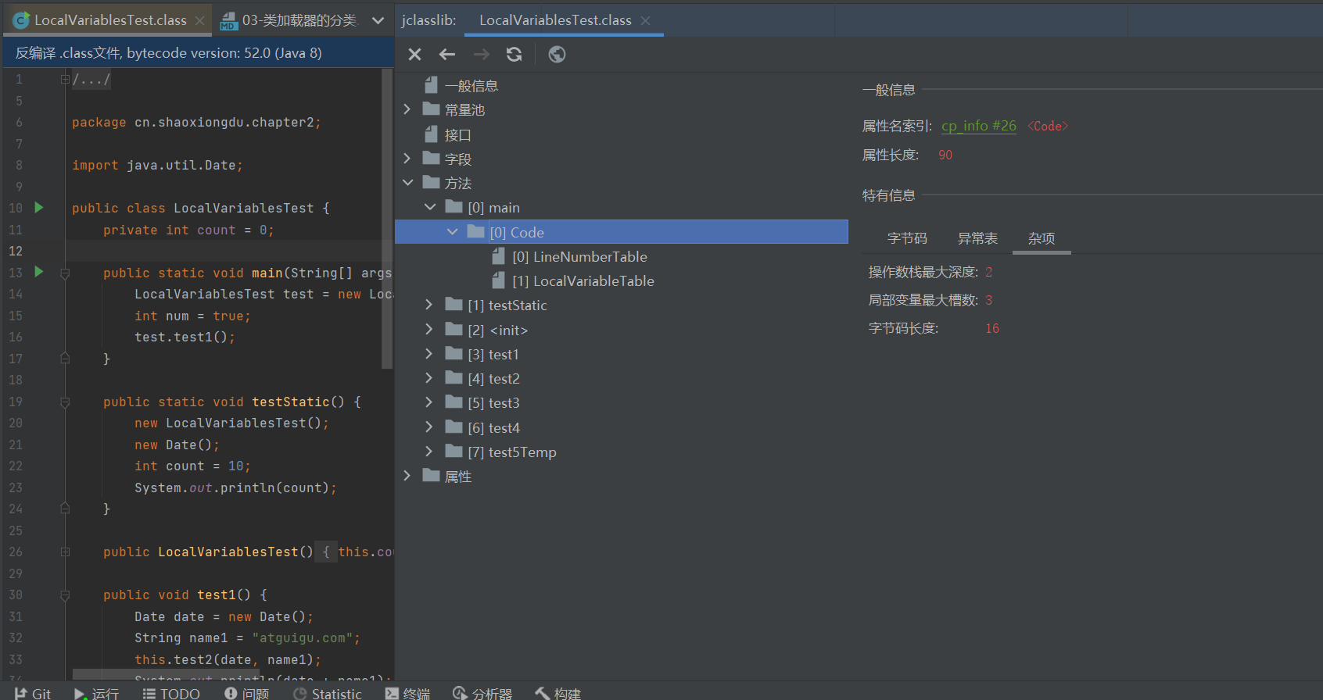Open the 终端 tool window
The width and height of the screenshot is (1323, 700).
point(407,693)
